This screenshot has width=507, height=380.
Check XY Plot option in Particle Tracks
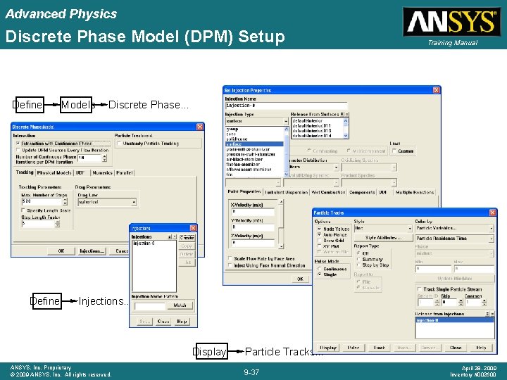(x=320, y=246)
